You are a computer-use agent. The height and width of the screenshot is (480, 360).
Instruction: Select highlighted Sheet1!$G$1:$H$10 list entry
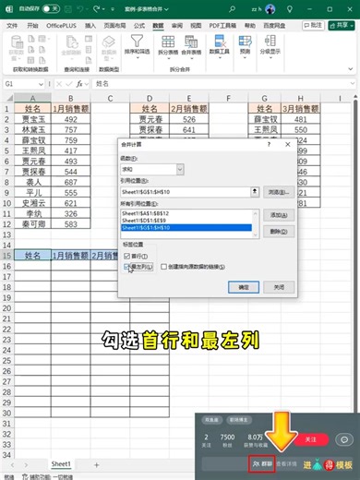tap(186, 228)
